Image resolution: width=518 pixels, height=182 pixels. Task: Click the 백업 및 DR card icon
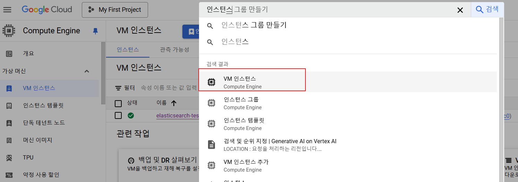[131, 161]
